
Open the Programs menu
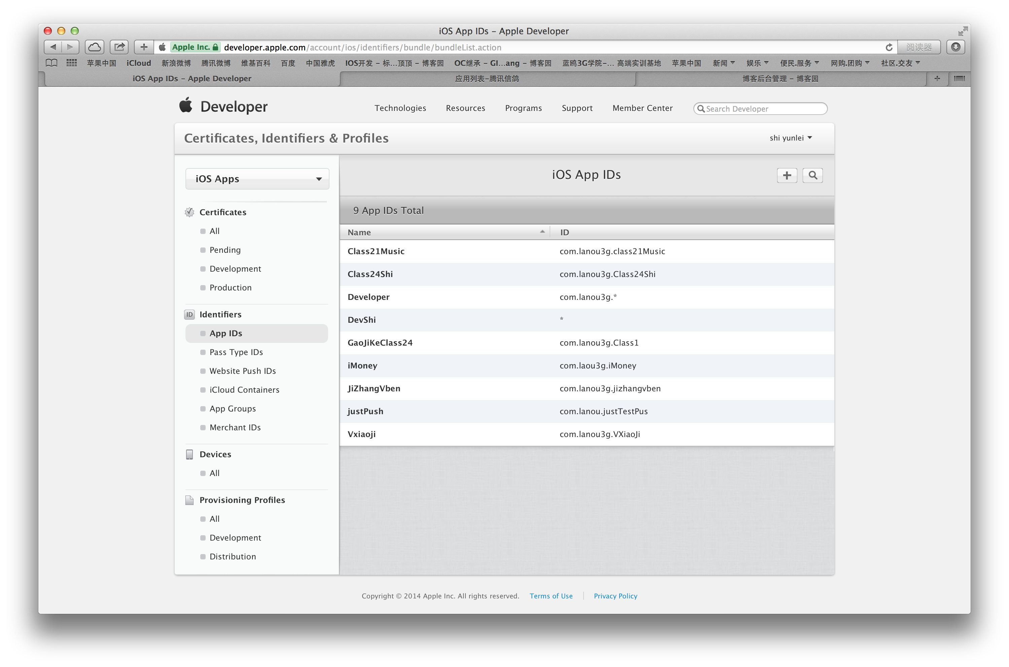(523, 108)
